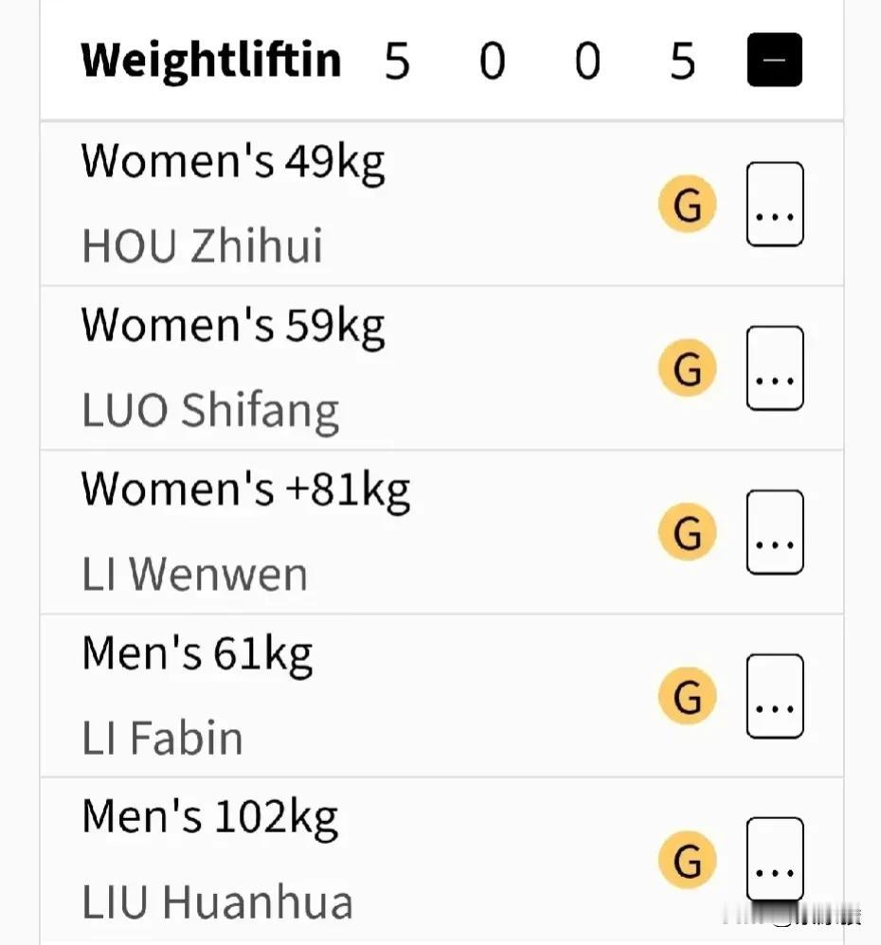Open athlete LIU Huanhua's name link
This screenshot has height=945, width=881.
[x=217, y=901]
